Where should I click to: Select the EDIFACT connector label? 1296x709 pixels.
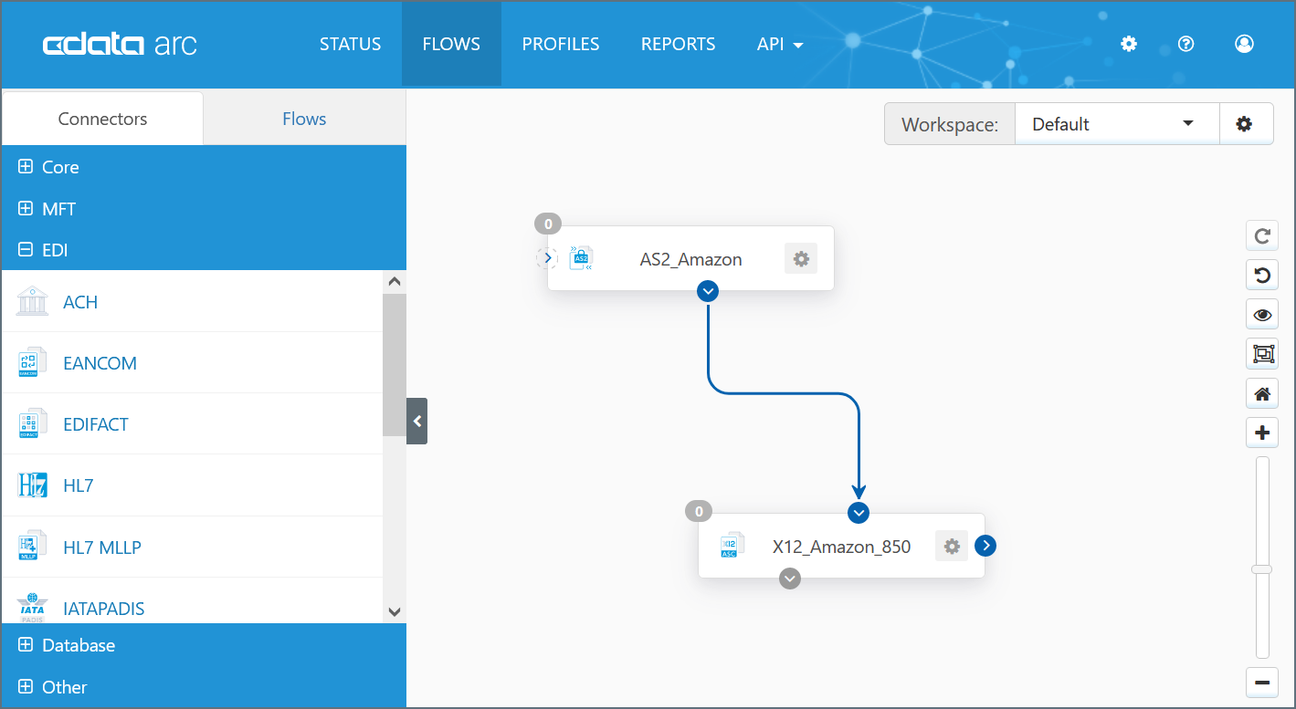click(x=96, y=424)
